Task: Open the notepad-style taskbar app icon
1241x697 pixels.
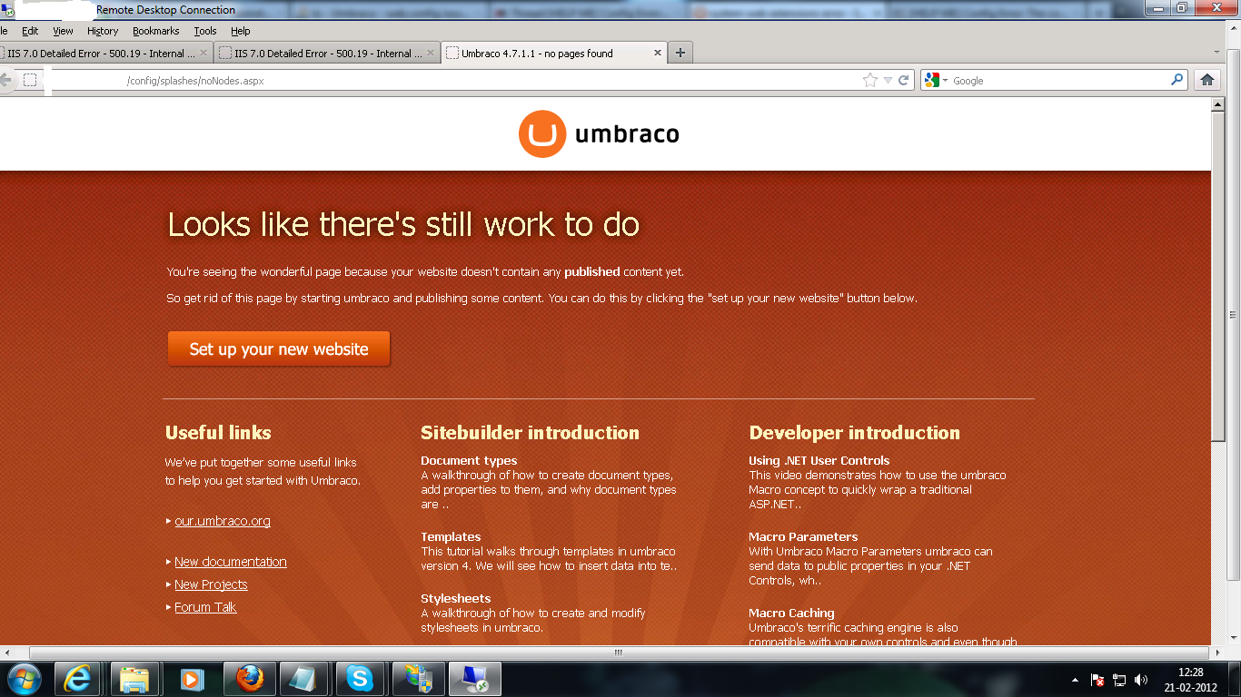Action: coord(303,679)
